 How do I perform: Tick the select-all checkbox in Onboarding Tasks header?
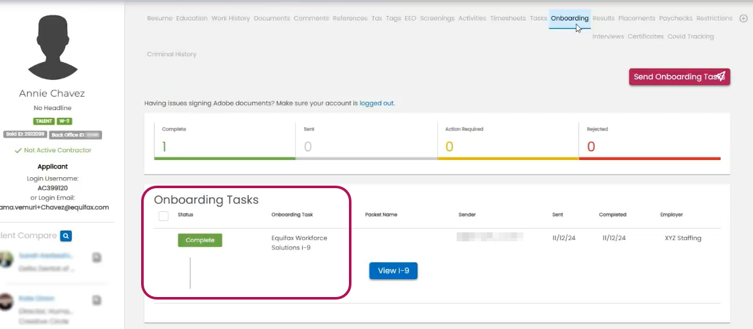click(x=164, y=216)
